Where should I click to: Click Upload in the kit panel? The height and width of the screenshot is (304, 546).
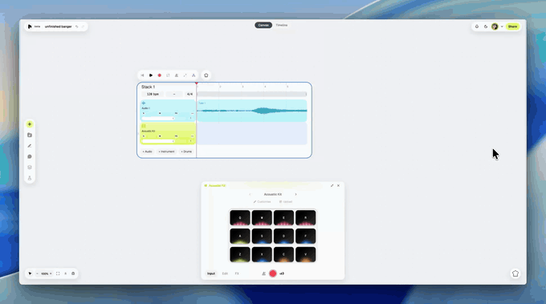pos(286,202)
